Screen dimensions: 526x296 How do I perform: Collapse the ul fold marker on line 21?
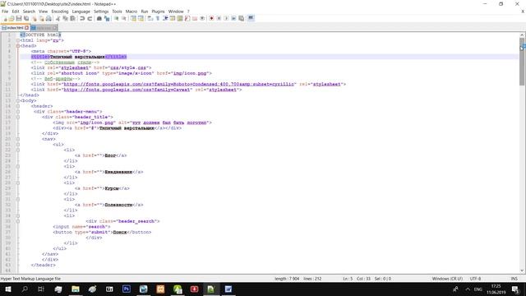pos(18,145)
